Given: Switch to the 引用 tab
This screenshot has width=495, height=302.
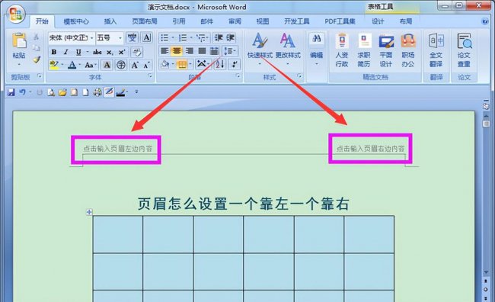Looking at the screenshot, I should [x=179, y=21].
